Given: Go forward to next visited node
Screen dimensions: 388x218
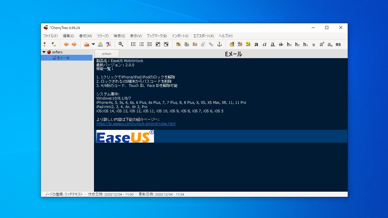Looking at the screenshot, I should coord(74,44).
